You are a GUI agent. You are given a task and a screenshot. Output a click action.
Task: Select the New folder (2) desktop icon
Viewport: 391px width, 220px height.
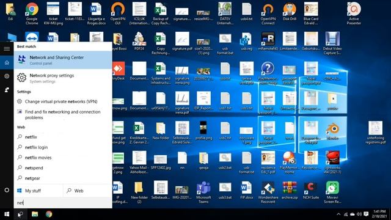[139, 192]
